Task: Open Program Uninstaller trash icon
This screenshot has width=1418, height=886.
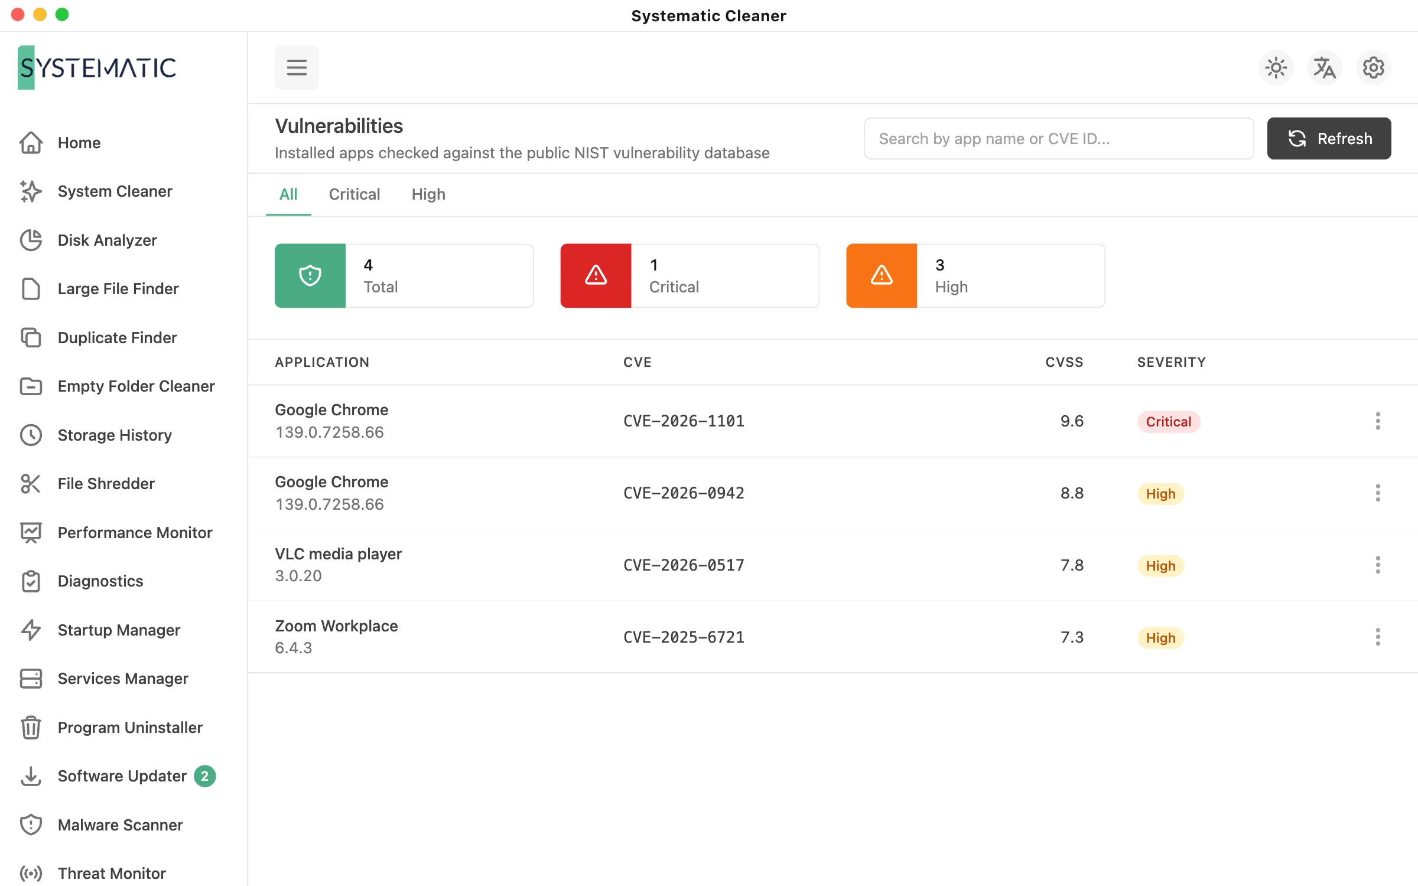Action: (x=31, y=728)
